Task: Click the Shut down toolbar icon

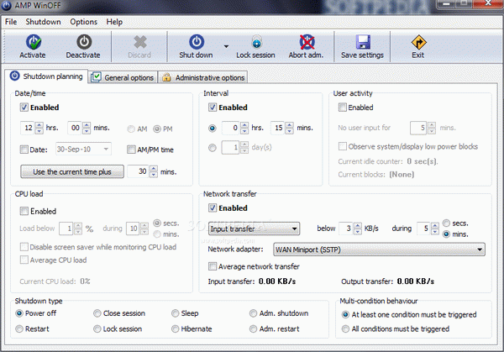Action: 197,42
